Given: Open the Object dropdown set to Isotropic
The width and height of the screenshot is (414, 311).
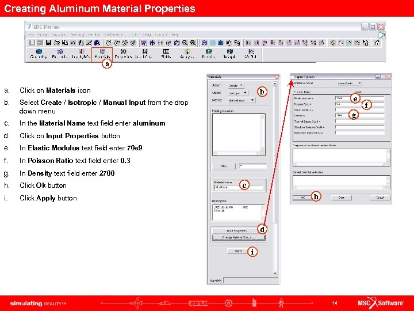Looking at the screenshot, I should pyautogui.click(x=237, y=93).
